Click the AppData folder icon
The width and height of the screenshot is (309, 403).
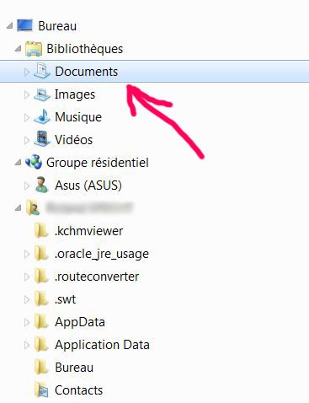point(41,321)
